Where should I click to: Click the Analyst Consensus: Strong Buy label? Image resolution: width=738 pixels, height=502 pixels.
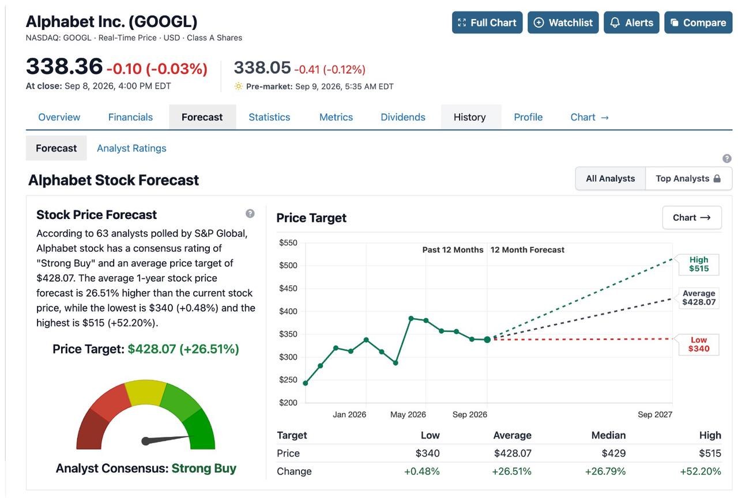click(146, 468)
